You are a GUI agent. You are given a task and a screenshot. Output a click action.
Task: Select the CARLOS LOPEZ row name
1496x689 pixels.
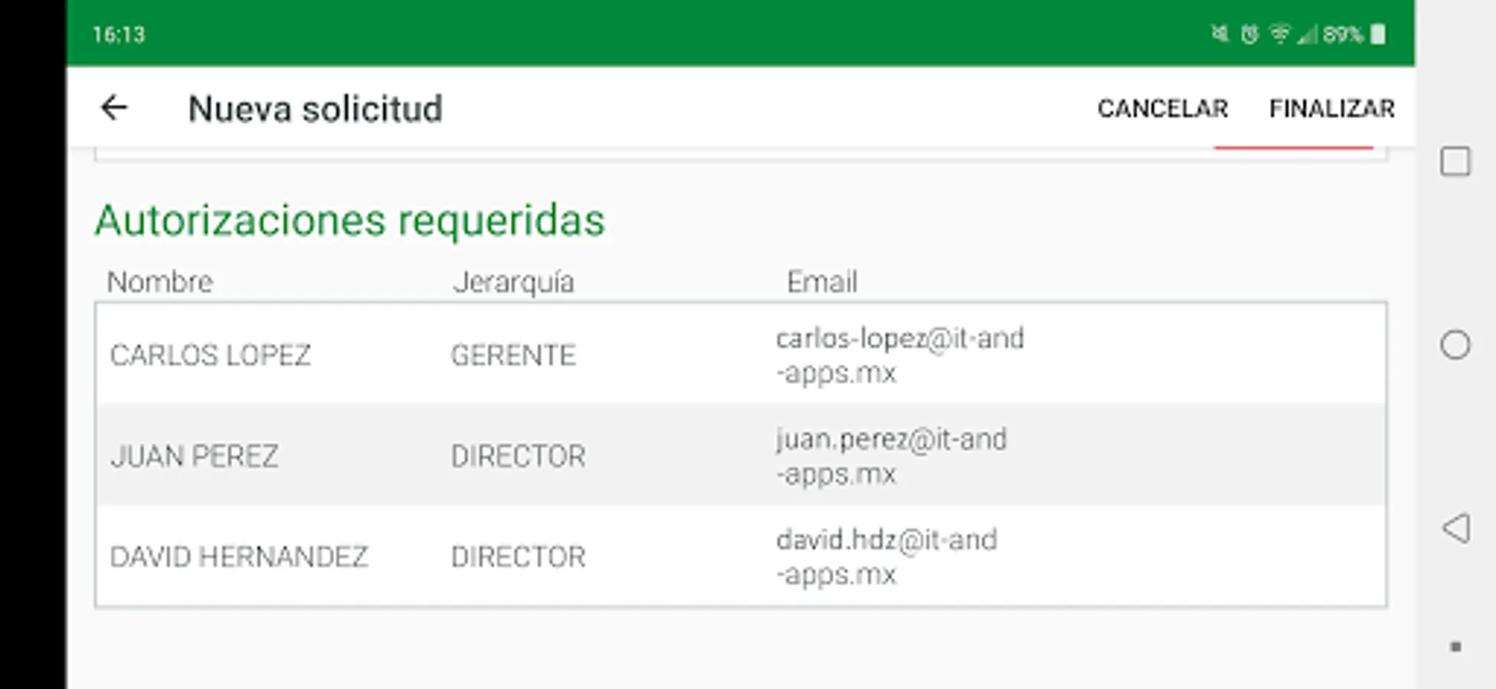click(210, 355)
